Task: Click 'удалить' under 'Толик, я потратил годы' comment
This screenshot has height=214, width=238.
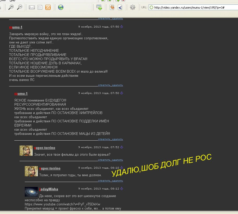Action: tap(118, 180)
